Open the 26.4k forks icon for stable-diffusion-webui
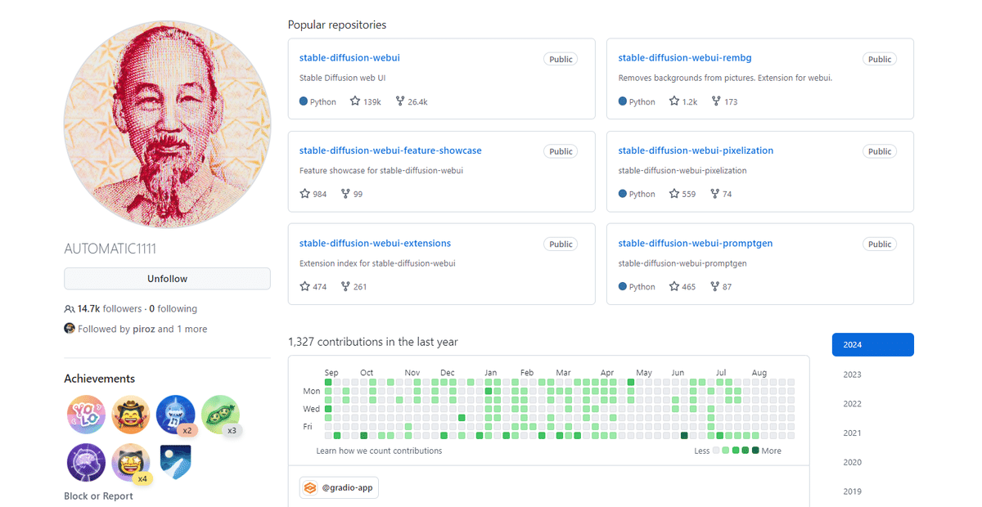The height and width of the screenshot is (507, 982). 400,101
